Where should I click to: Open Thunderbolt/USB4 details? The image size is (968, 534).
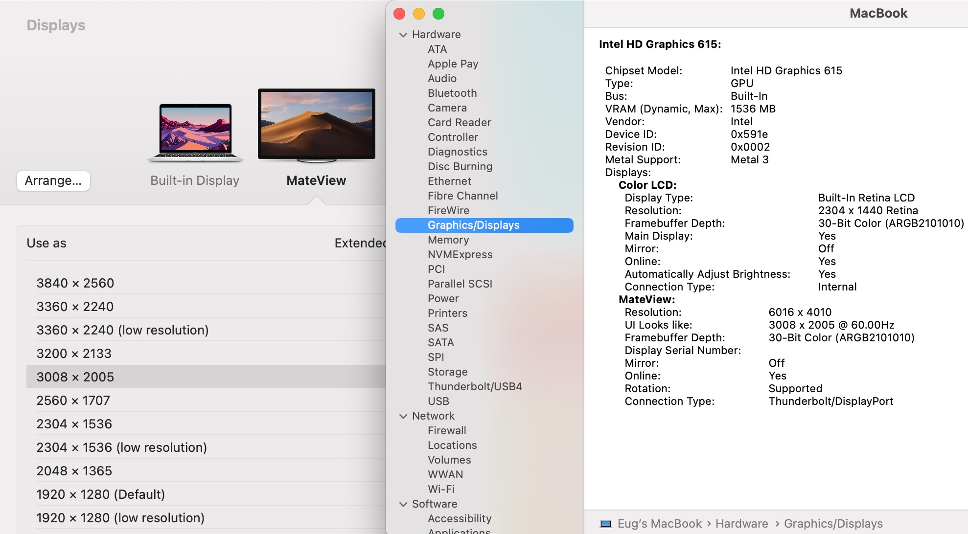click(x=476, y=386)
